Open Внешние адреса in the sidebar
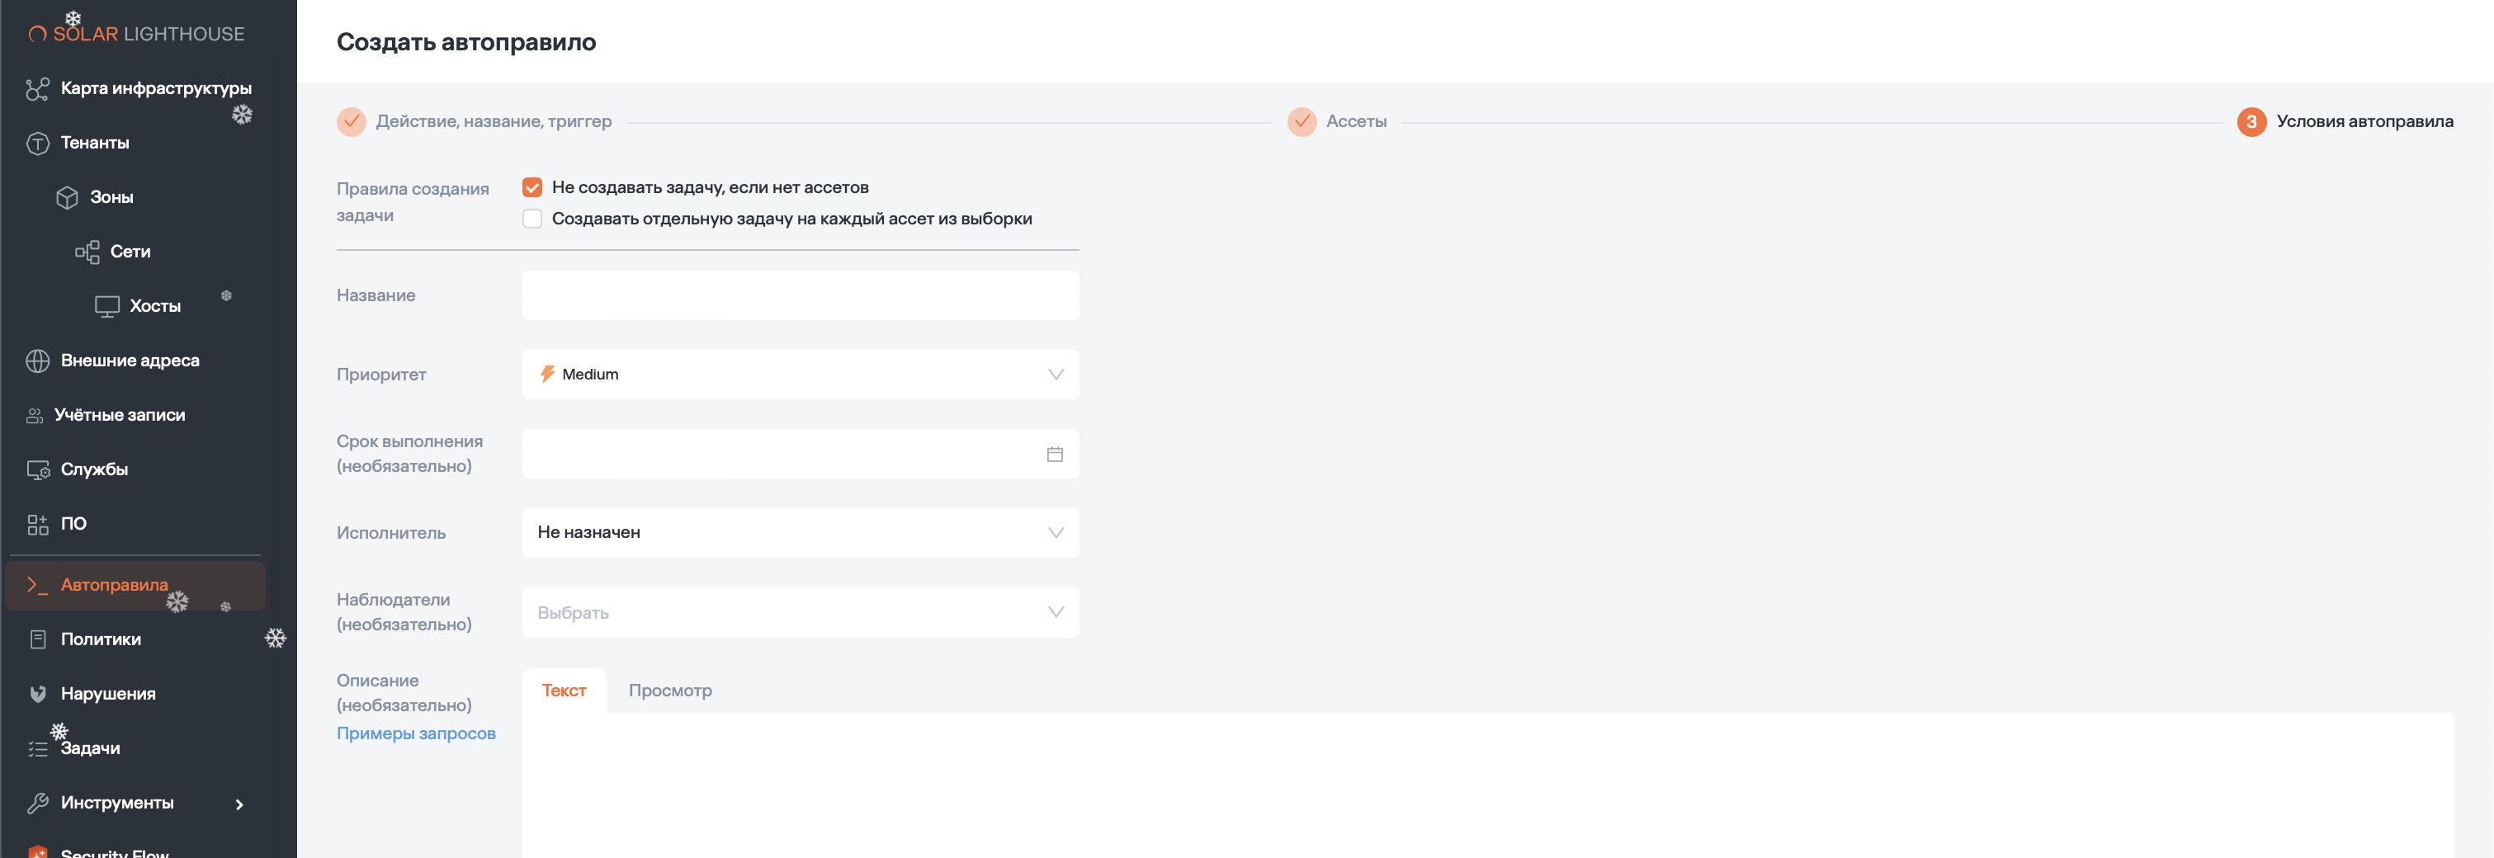The image size is (2494, 858). [x=130, y=361]
